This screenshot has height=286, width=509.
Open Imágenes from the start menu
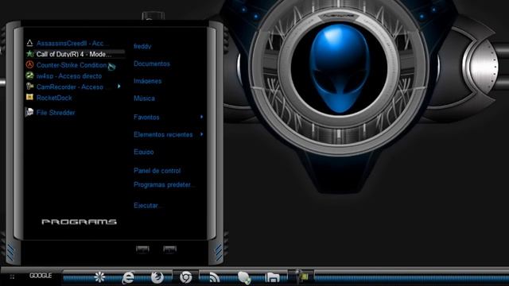click(147, 81)
